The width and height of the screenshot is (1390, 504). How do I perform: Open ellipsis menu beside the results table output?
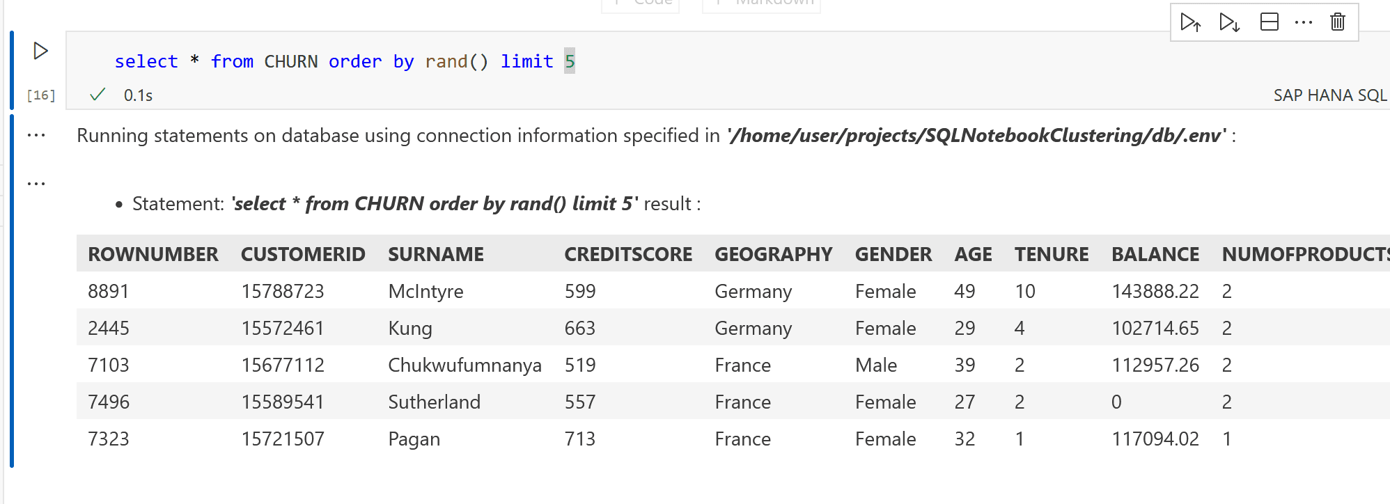tap(36, 182)
